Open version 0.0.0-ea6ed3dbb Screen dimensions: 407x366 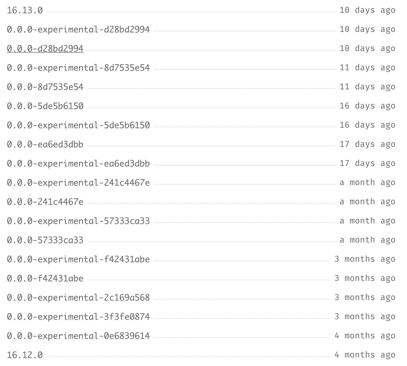(45, 144)
